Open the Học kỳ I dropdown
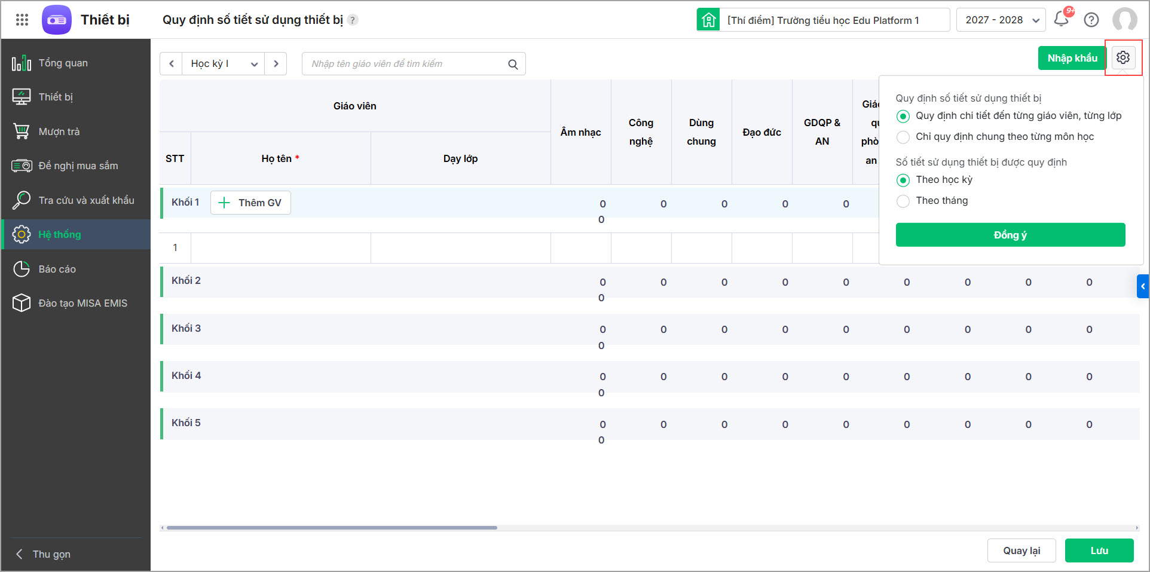Viewport: 1150px width, 572px height. (224, 64)
